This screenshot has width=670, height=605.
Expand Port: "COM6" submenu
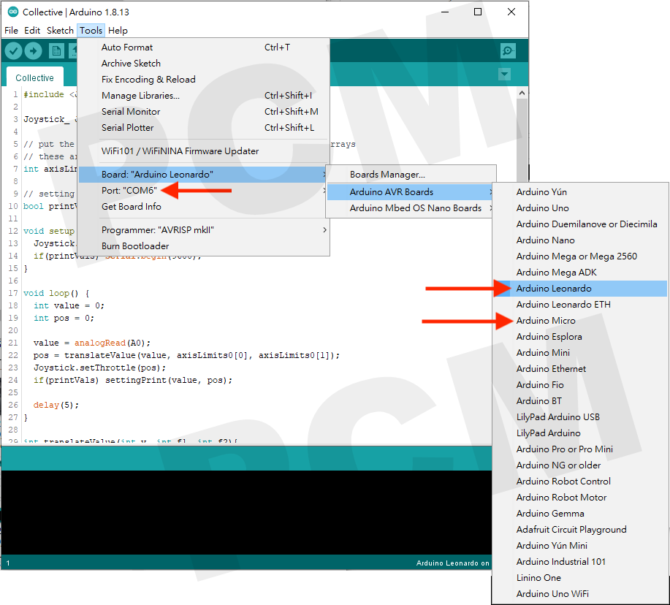(203, 191)
